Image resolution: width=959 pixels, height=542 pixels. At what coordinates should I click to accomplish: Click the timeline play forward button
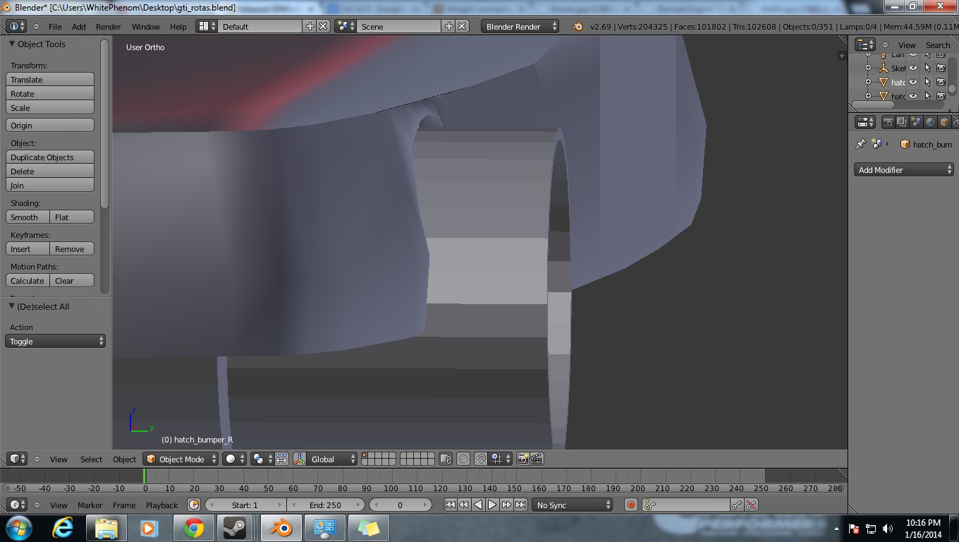click(x=492, y=505)
